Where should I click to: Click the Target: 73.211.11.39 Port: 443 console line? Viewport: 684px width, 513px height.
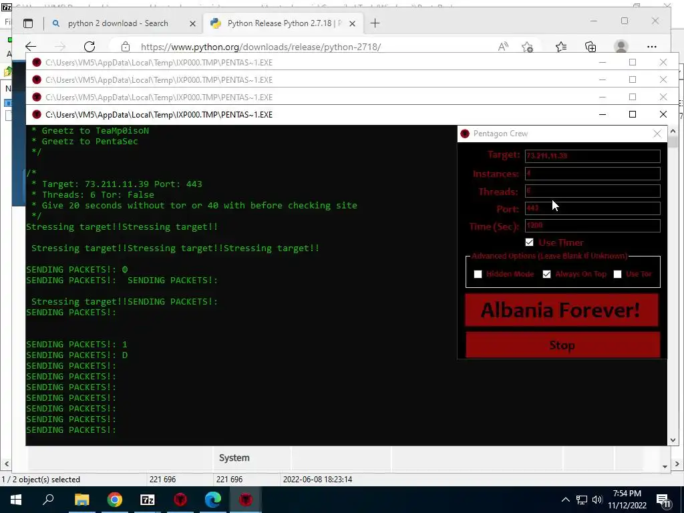[x=122, y=184]
